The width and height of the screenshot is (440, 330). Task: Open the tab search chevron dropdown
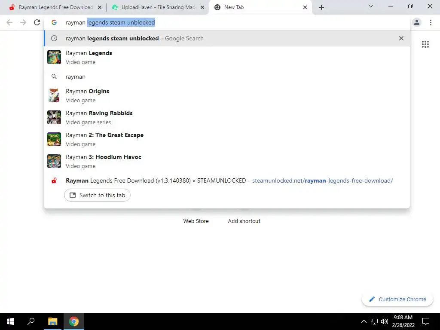pos(371,6)
